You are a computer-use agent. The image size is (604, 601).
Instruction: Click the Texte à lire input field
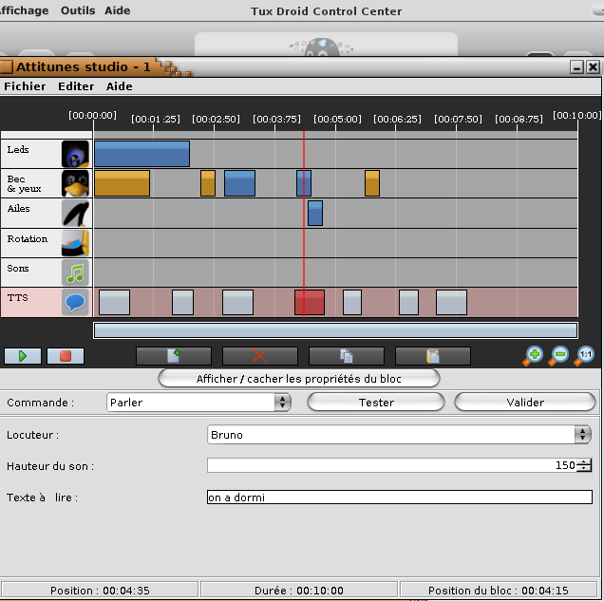coord(399,498)
